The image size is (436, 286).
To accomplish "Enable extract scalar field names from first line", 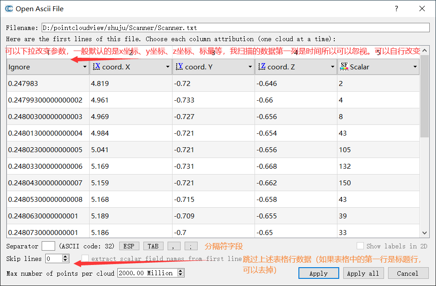I will tap(85, 258).
